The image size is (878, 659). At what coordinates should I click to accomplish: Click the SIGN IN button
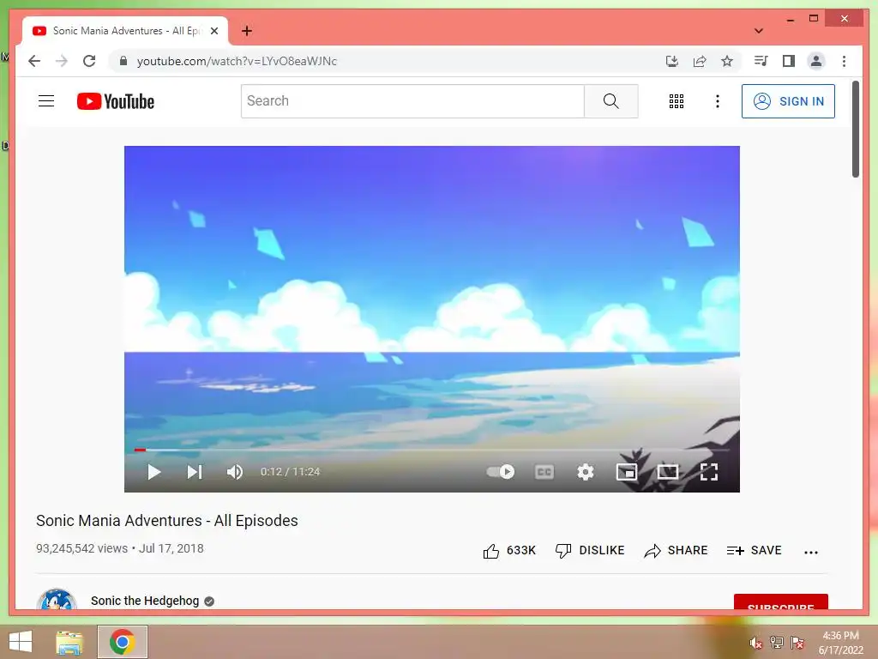tap(788, 101)
